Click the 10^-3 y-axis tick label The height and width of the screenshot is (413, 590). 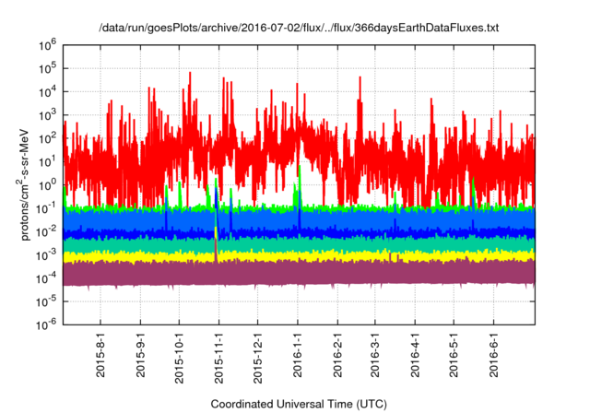click(x=47, y=255)
